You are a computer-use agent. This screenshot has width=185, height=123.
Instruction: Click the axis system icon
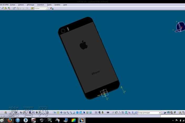pos(120,113)
